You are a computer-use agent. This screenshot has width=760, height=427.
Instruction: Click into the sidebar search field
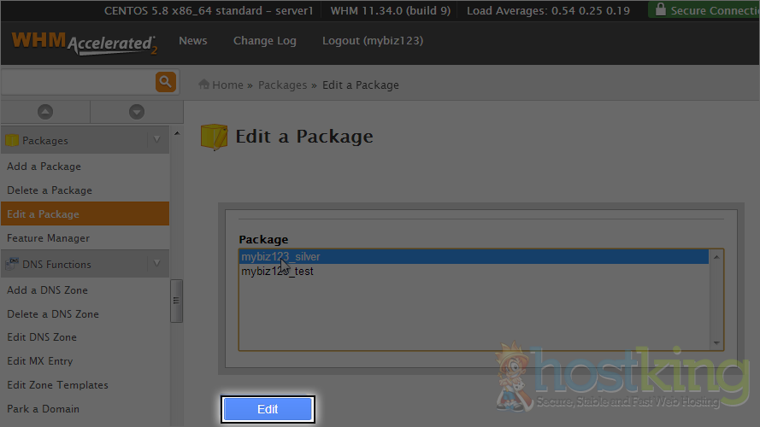[77, 82]
